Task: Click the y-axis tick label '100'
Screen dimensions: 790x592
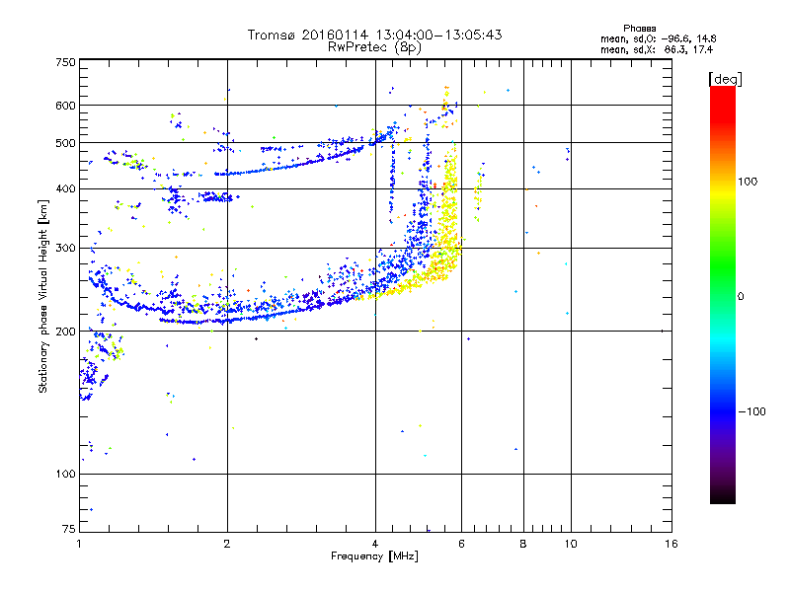Action: coord(65,474)
